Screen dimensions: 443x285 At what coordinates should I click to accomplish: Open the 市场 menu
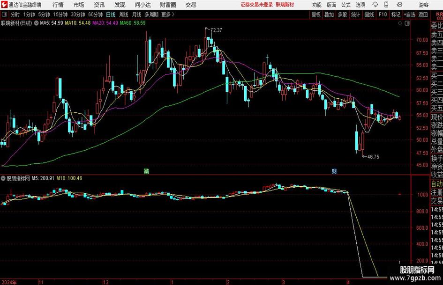[79, 5]
